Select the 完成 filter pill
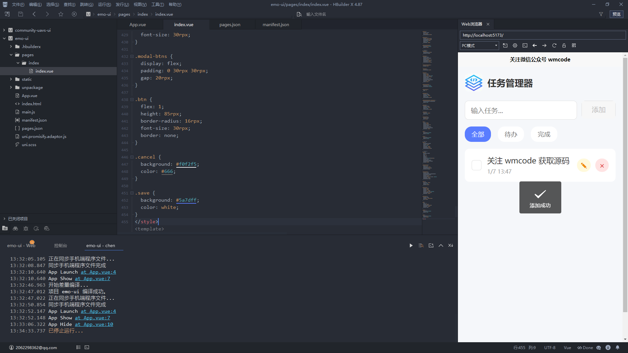Image resolution: width=628 pixels, height=353 pixels. pyautogui.click(x=544, y=134)
